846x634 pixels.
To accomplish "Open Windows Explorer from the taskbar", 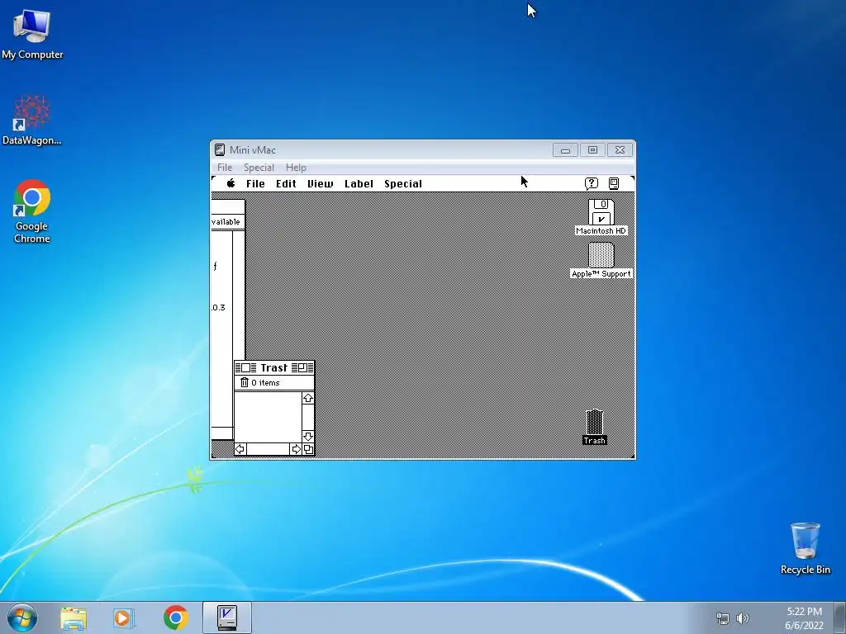I will point(74,617).
